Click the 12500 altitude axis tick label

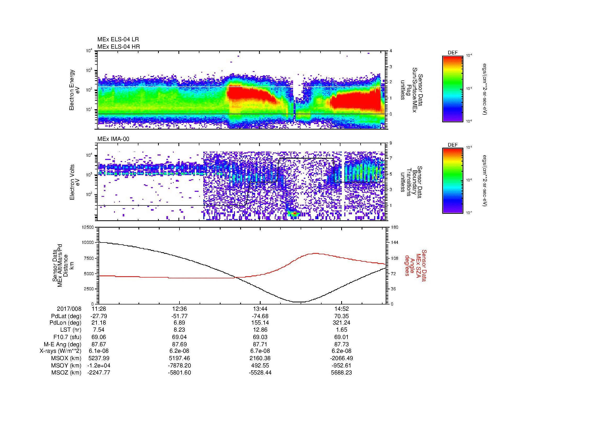(88, 227)
